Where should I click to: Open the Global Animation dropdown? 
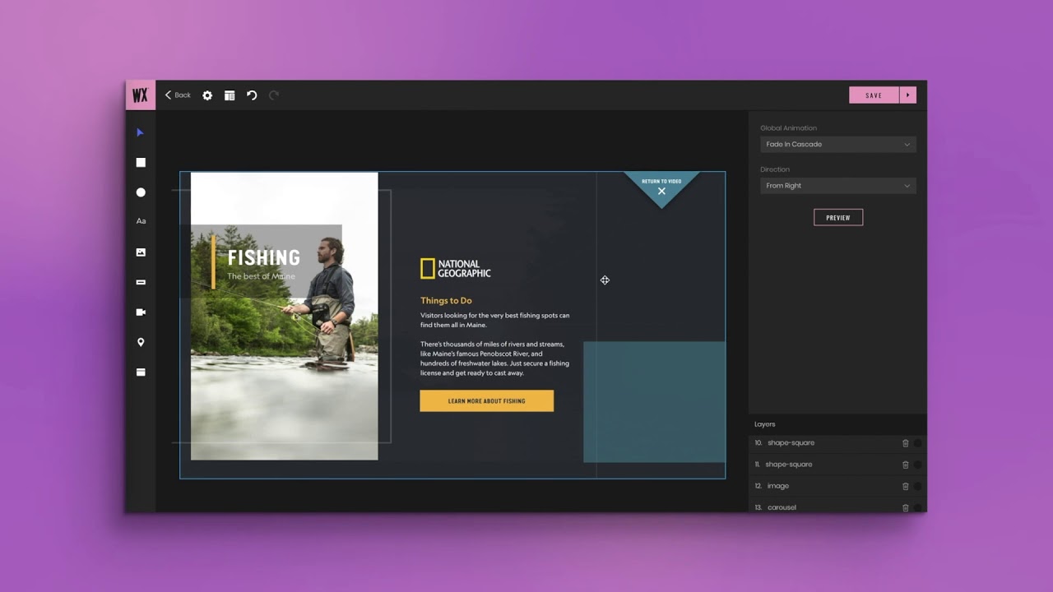tap(837, 145)
